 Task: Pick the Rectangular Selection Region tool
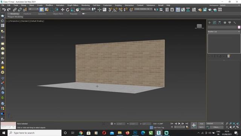pos(52,10)
